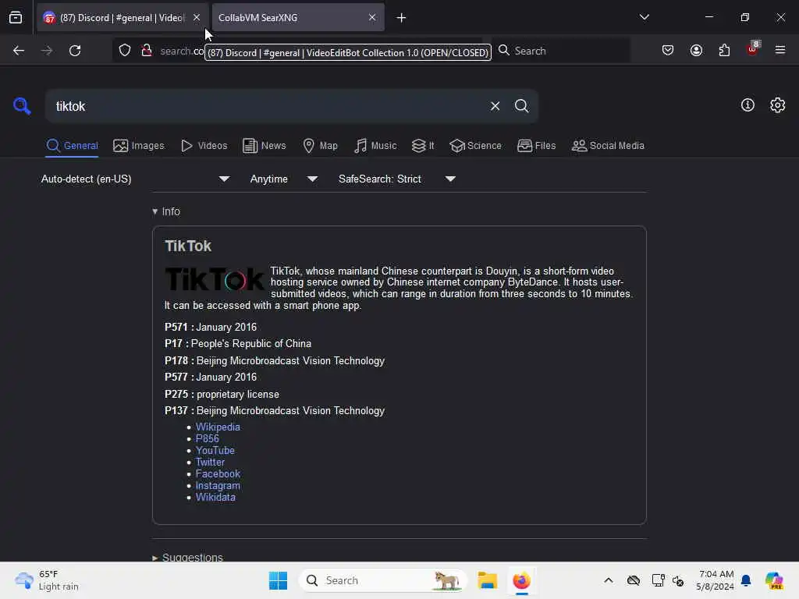The image size is (799, 599).
Task: Close the CollabVM SearXNG tab
Action: 372,18
